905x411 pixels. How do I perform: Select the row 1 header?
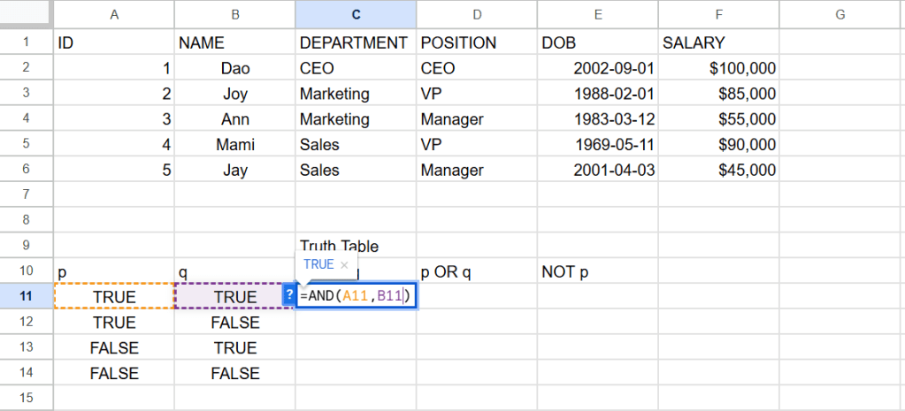[27, 42]
